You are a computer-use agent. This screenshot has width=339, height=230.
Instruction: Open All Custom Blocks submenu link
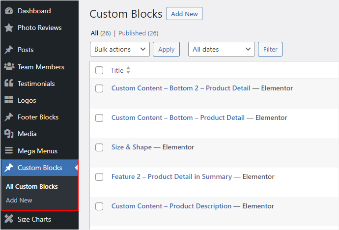(32, 186)
